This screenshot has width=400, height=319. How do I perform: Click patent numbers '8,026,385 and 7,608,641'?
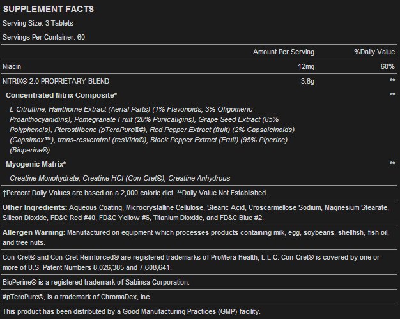coord(132,267)
